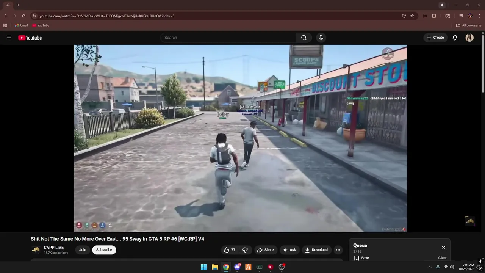Download the video
The height and width of the screenshot is (273, 485).
316,250
